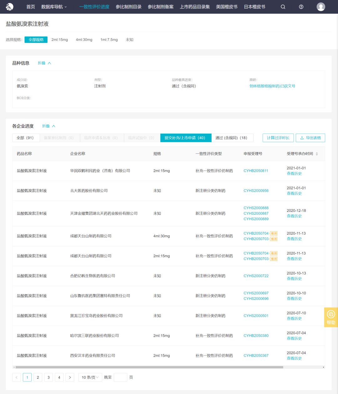Image resolution: width=338 pixels, height=394 pixels.
Task: Open 参比制剂备案 nav item
Action: coord(161,7)
